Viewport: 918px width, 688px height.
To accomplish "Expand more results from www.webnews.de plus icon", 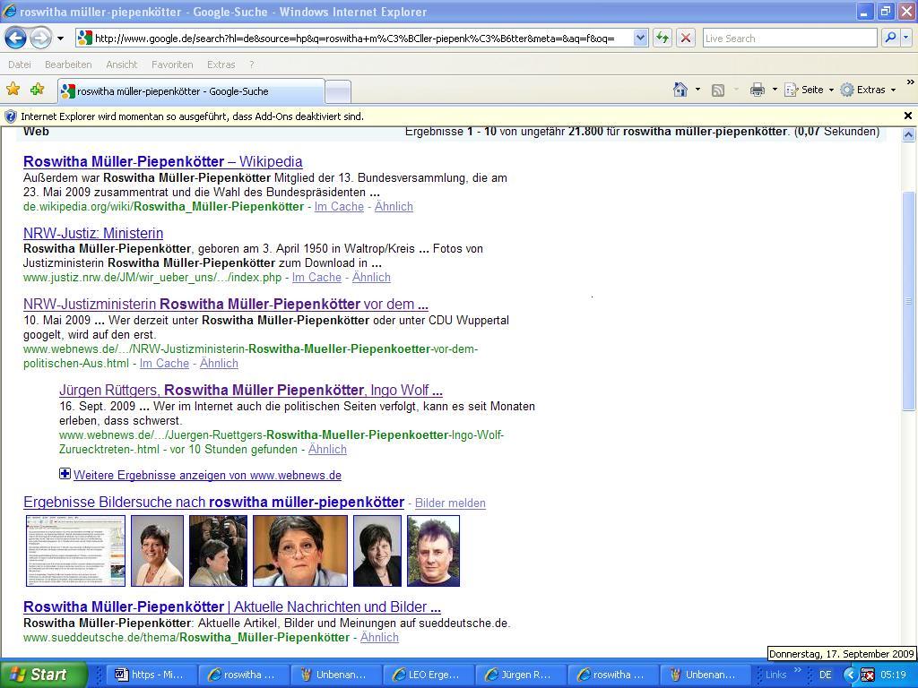I will click(x=65, y=474).
